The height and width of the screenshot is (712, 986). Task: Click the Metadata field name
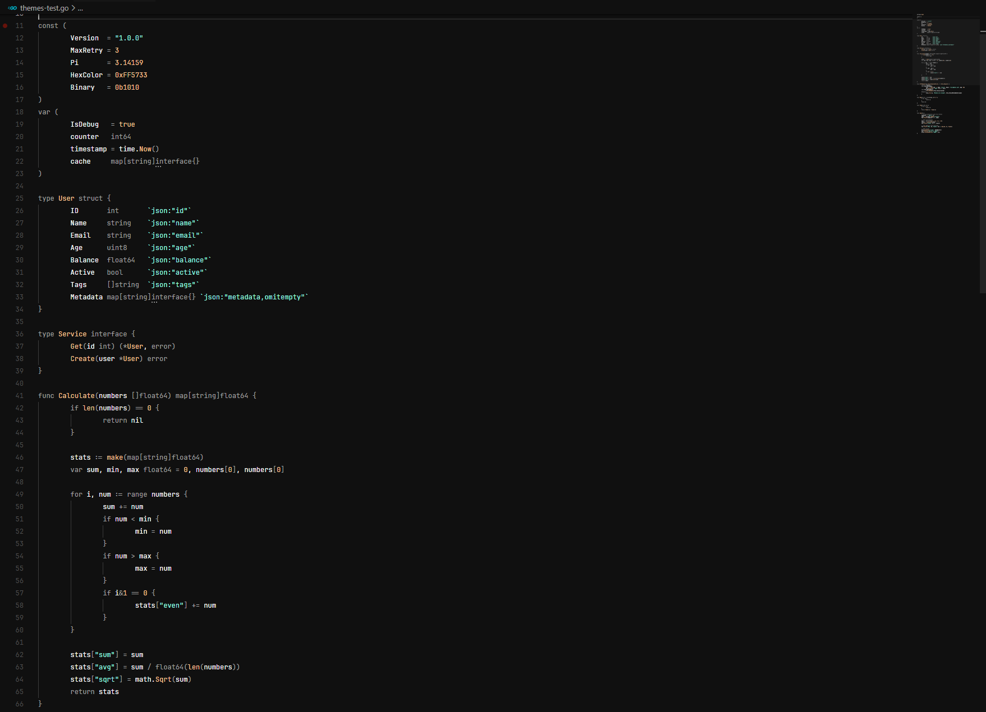click(x=86, y=297)
